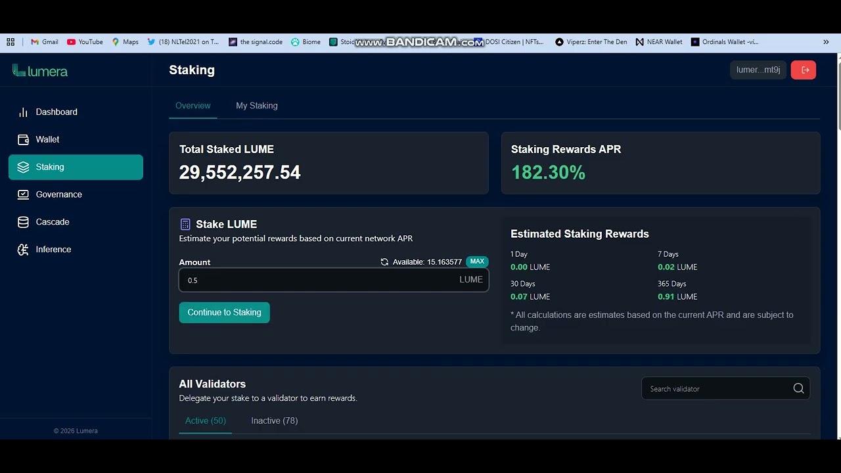Switch to the Overview tab
This screenshot has height=473, width=841.
[x=193, y=106]
